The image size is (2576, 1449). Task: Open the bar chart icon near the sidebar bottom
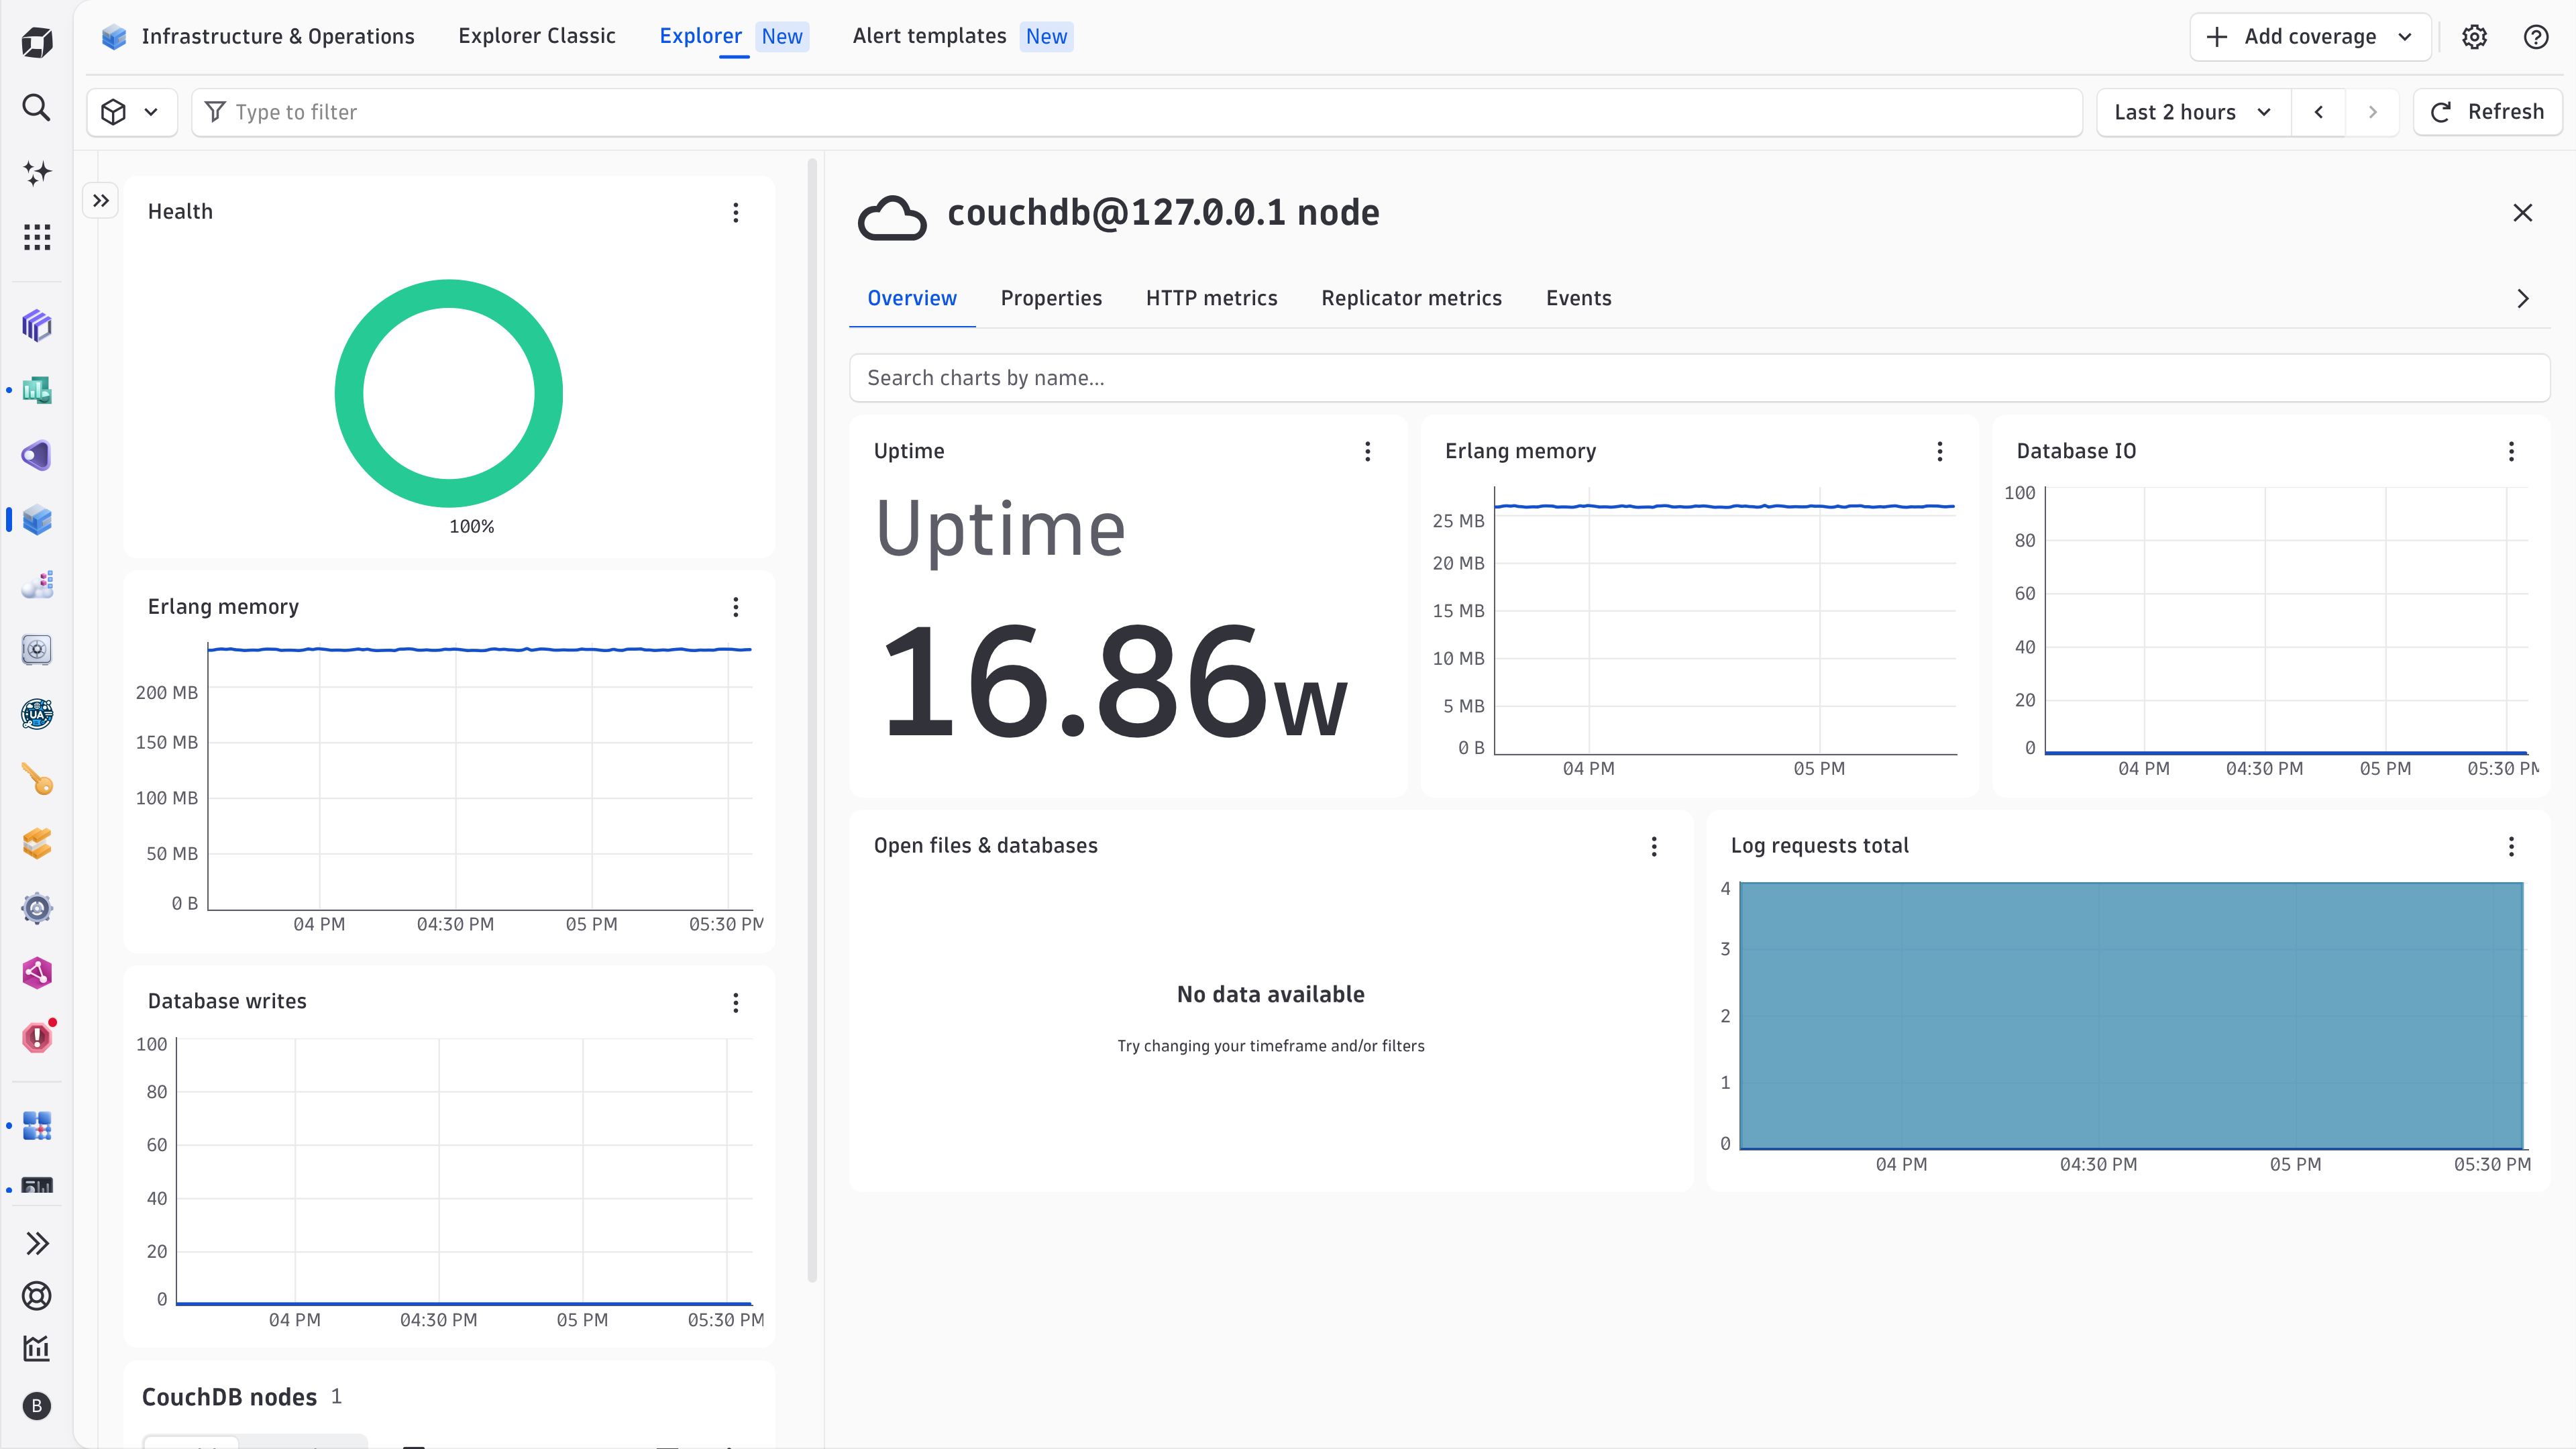[x=37, y=1348]
